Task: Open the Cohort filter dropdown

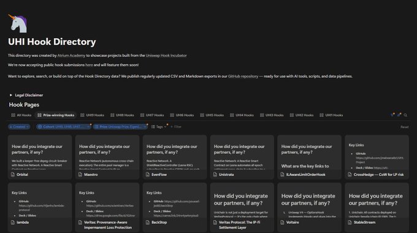Action: pyautogui.click(x=64, y=127)
